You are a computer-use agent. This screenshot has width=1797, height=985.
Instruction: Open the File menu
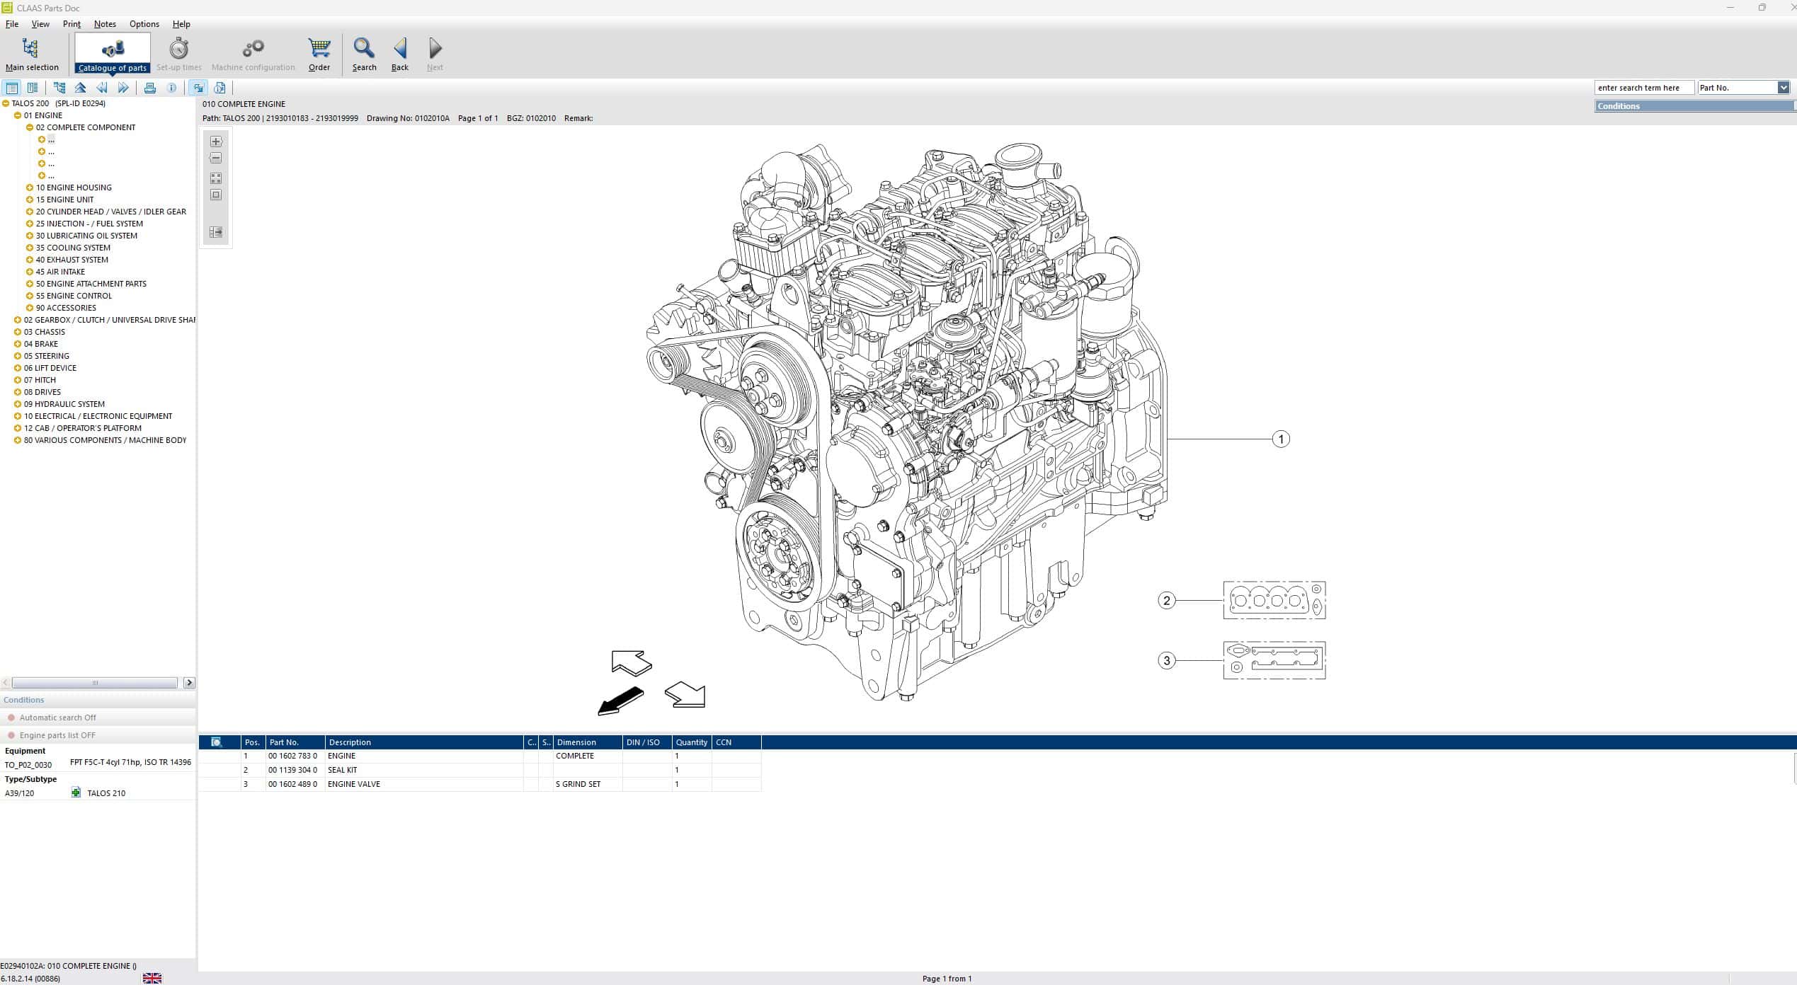point(12,24)
